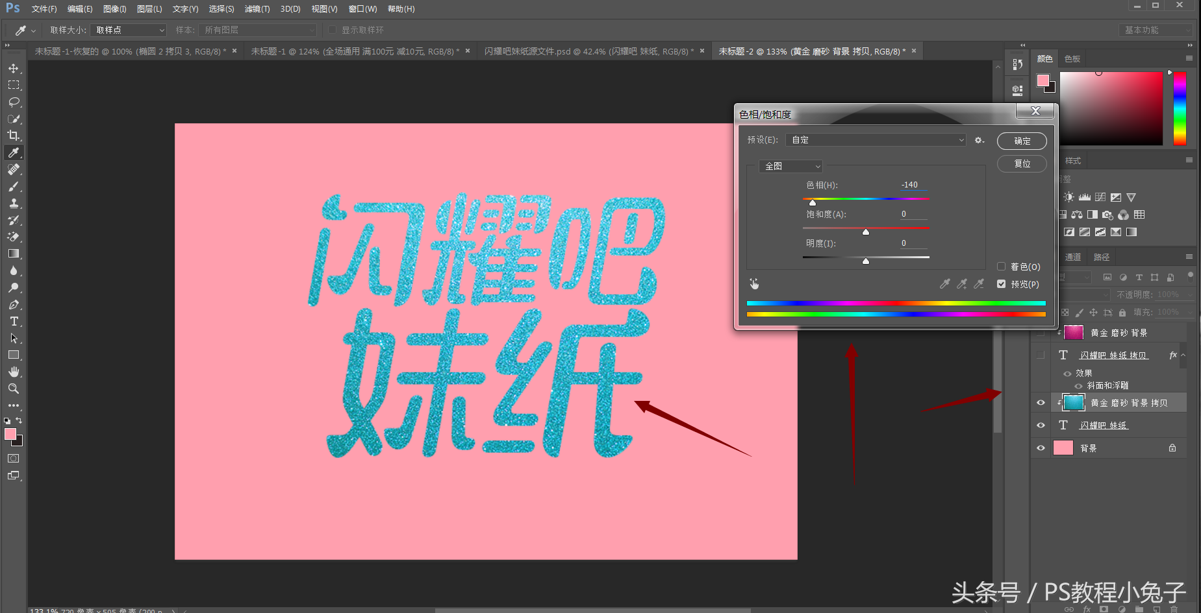
Task: Confirm with the 确定 button
Action: [1021, 141]
